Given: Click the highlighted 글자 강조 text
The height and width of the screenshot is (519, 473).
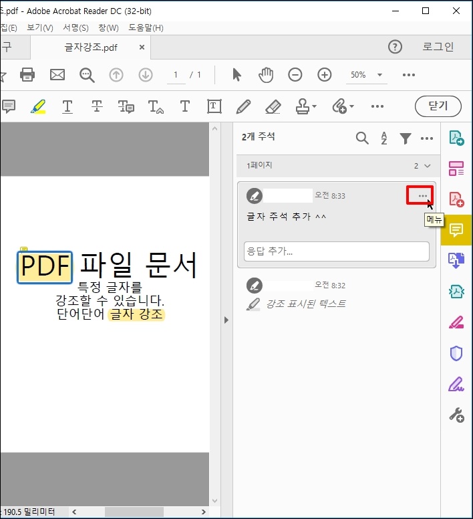Looking at the screenshot, I should (136, 314).
